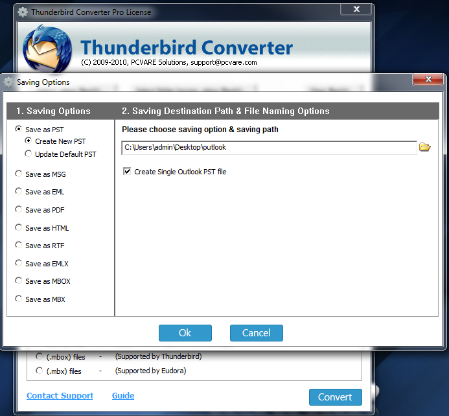Click the gear icon in Thunderbird Converter Pro License title bar

pos(23,12)
